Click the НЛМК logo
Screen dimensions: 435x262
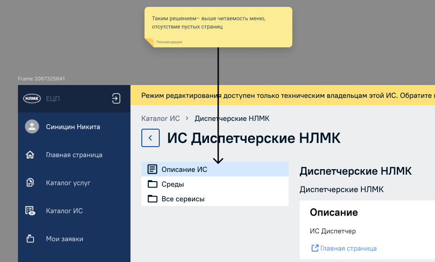tap(32, 98)
